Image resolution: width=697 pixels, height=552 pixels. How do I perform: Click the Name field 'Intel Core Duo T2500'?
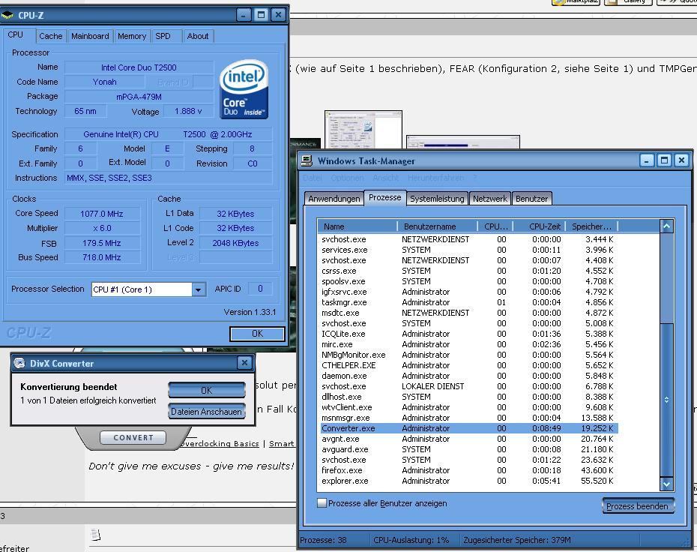(139, 67)
